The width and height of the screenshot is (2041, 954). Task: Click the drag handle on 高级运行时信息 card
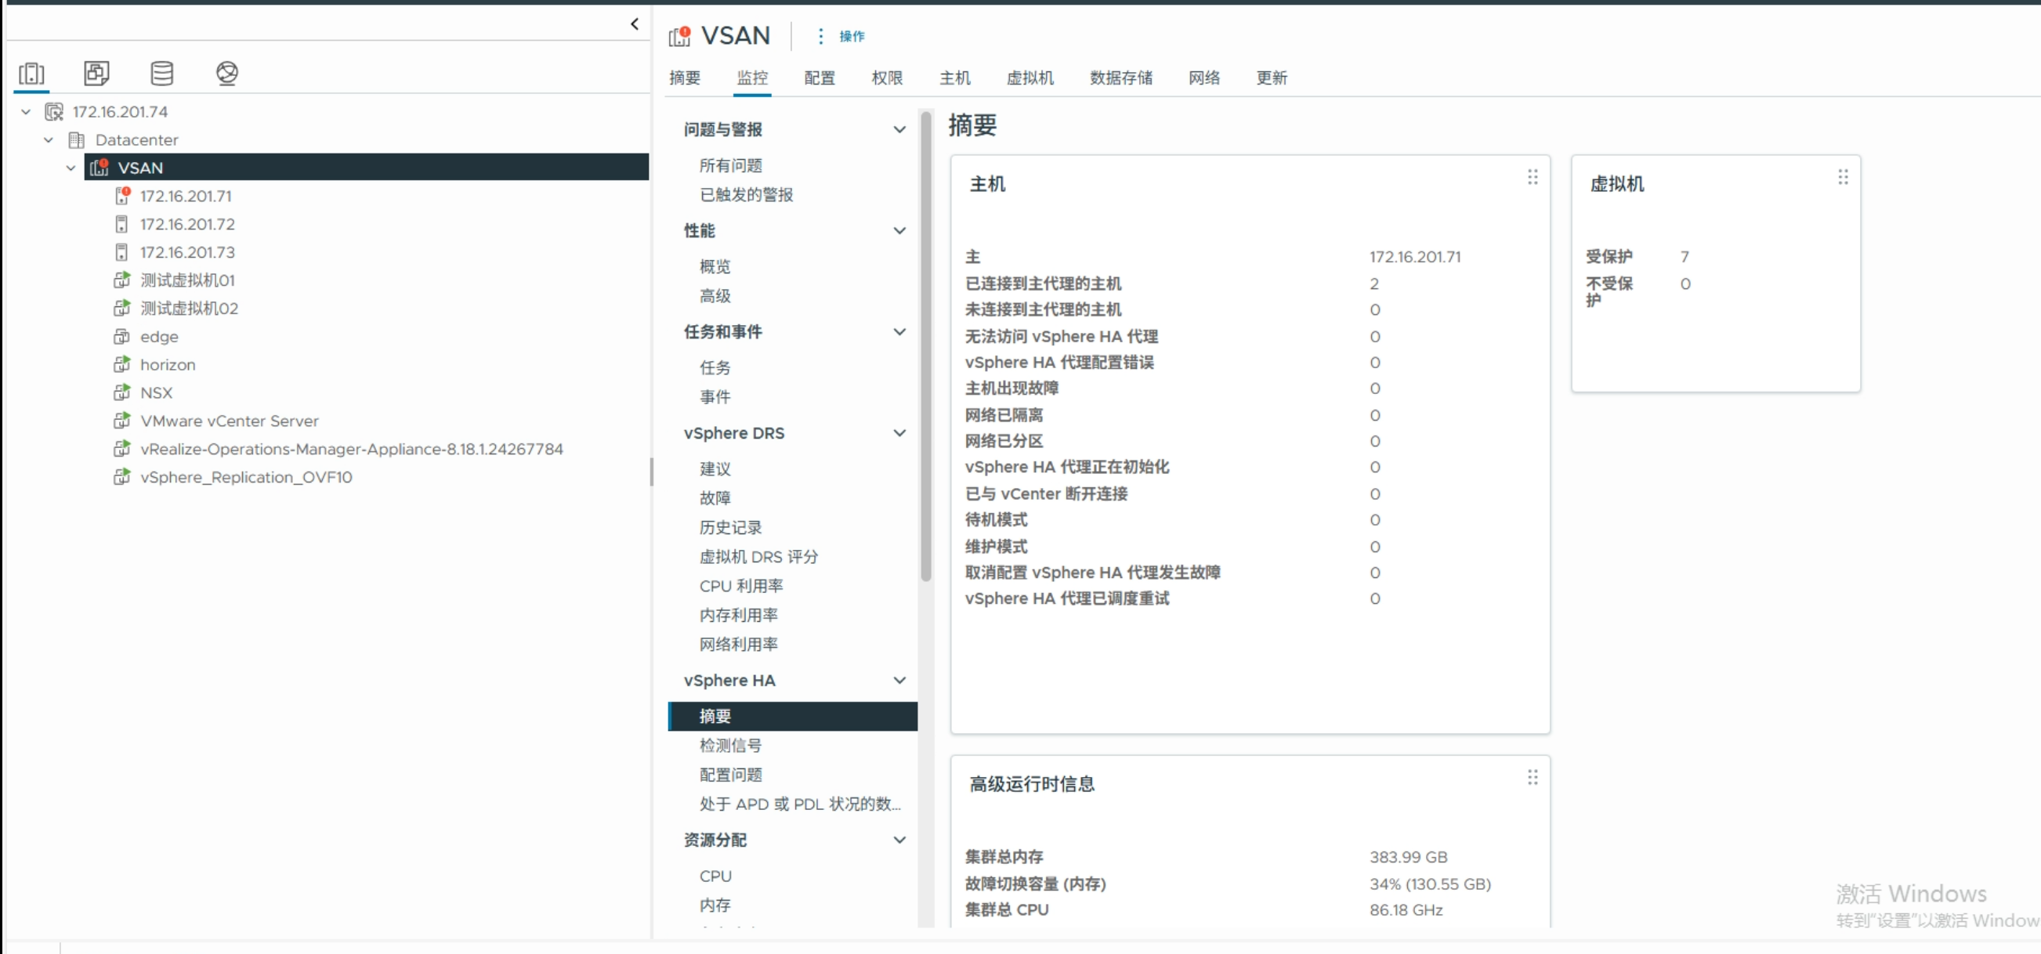coord(1533,777)
